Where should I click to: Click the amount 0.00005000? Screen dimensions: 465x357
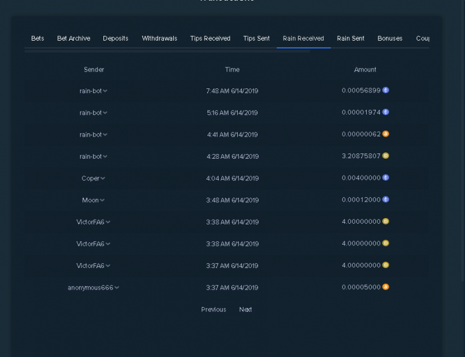[x=361, y=287]
